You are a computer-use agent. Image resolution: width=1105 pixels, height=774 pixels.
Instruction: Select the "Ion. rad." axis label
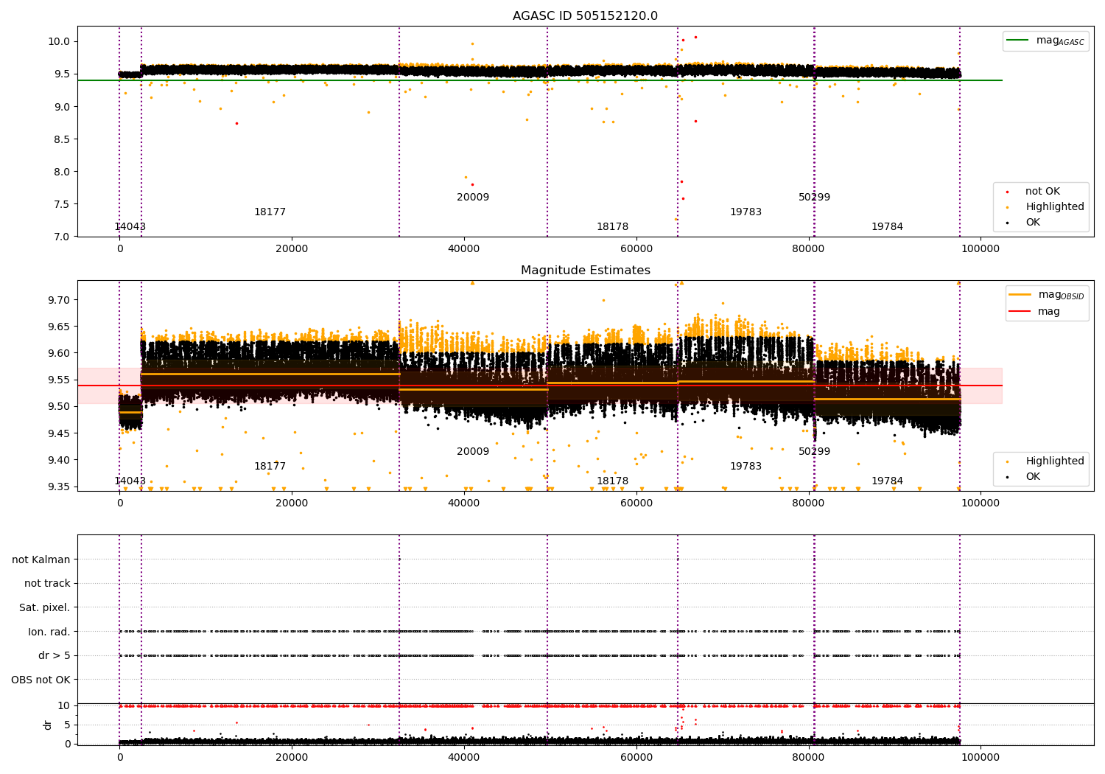point(49,632)
